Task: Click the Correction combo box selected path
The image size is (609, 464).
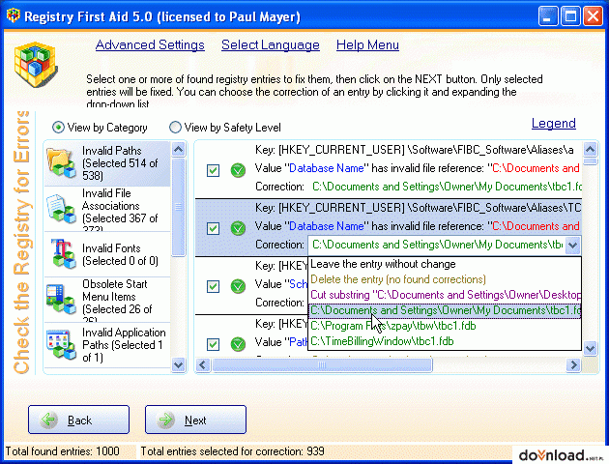Action: pos(437,245)
